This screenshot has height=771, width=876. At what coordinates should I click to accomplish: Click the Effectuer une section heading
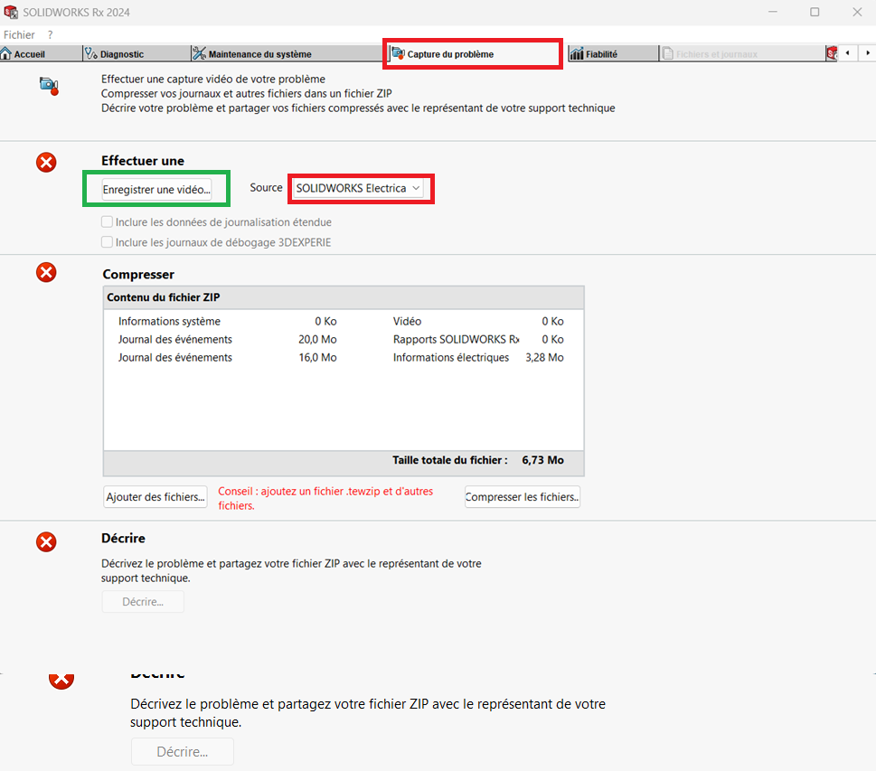pos(143,161)
